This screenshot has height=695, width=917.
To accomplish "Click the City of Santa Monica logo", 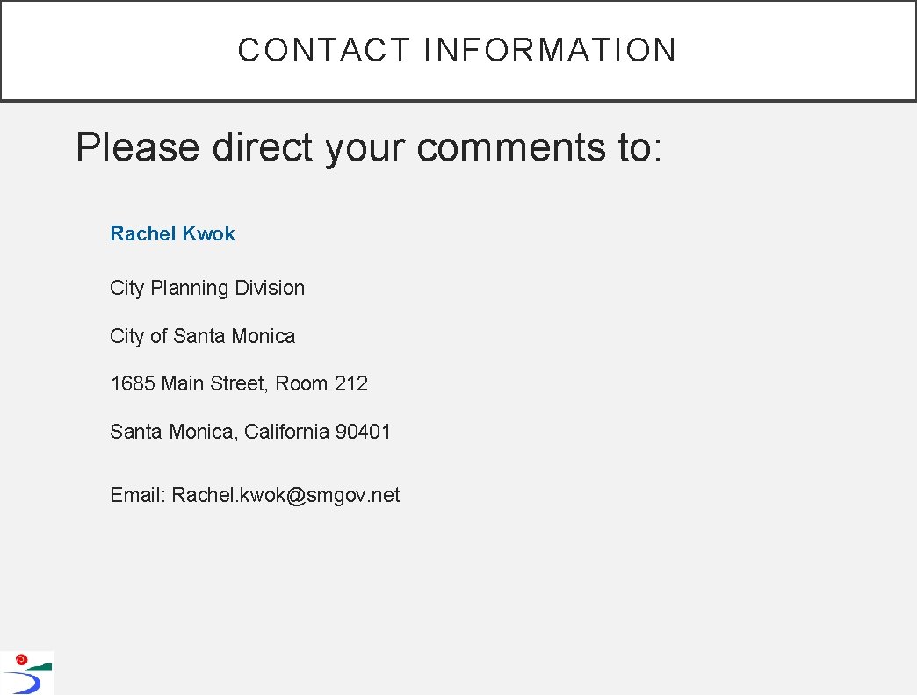I will point(27,673).
